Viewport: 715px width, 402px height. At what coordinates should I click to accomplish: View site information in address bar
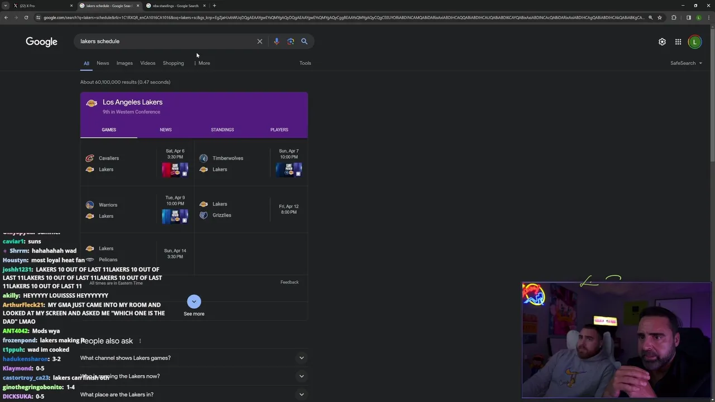[x=38, y=17]
